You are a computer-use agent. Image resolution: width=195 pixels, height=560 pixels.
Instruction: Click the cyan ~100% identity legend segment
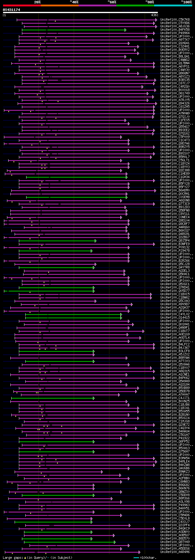(x=173, y=5)
